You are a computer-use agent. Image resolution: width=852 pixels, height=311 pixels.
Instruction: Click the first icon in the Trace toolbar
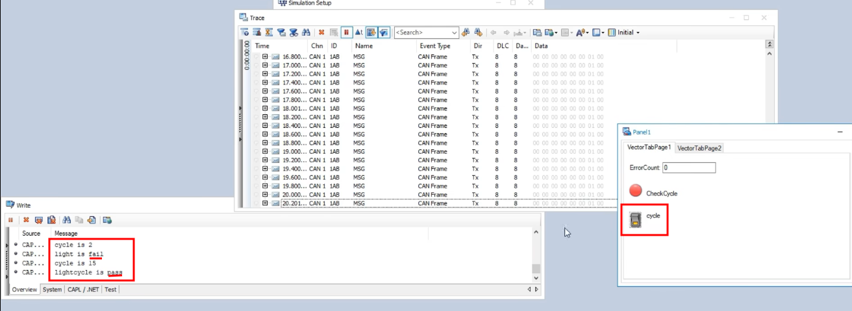tap(244, 32)
